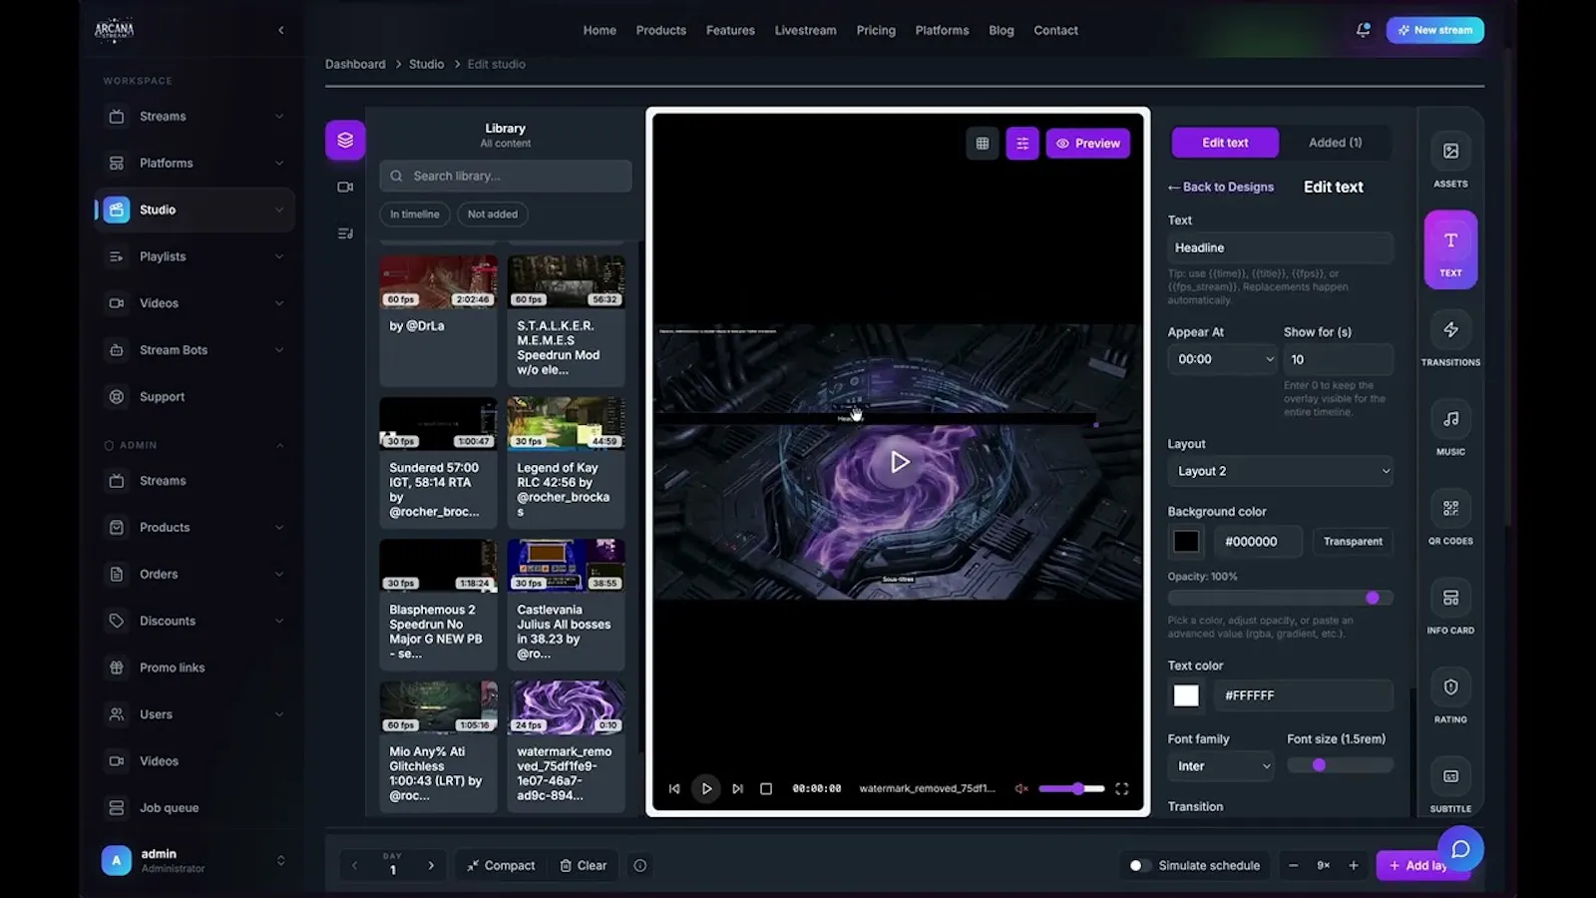Switch to the Added (1) tab

click(1335, 143)
